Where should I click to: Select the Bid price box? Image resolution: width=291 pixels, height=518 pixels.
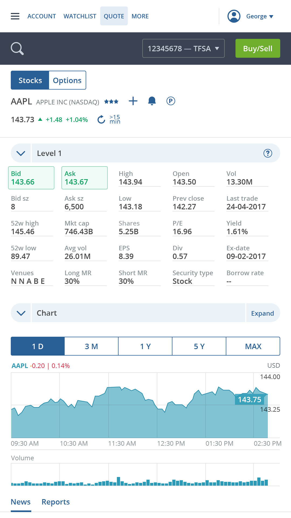coord(31,178)
